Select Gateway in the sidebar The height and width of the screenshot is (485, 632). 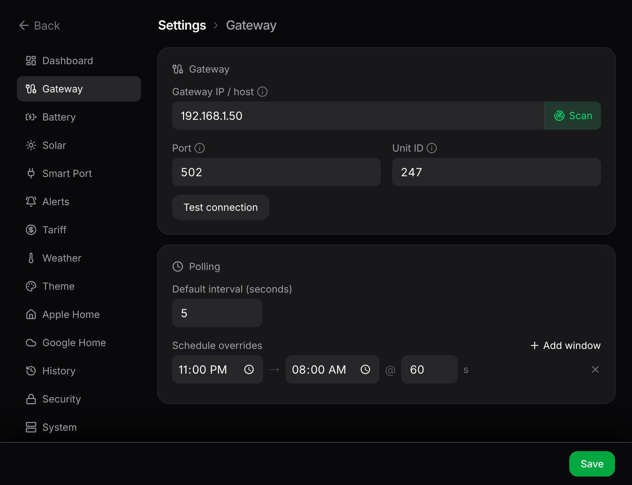pos(79,89)
